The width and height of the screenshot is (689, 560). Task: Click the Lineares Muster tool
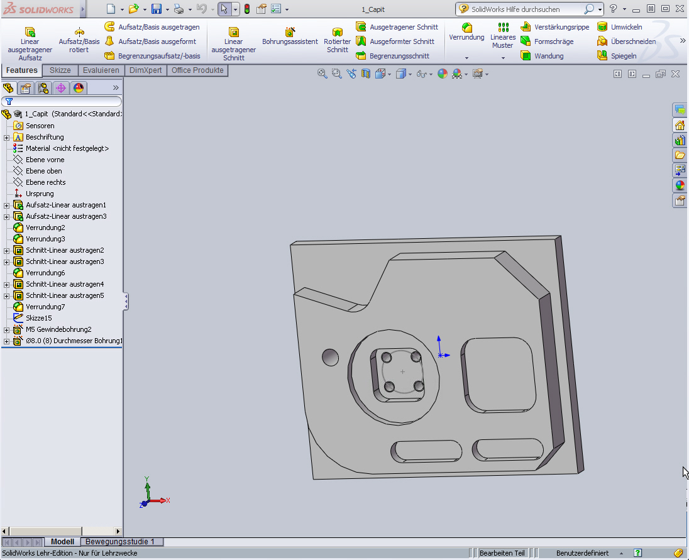[x=503, y=36]
